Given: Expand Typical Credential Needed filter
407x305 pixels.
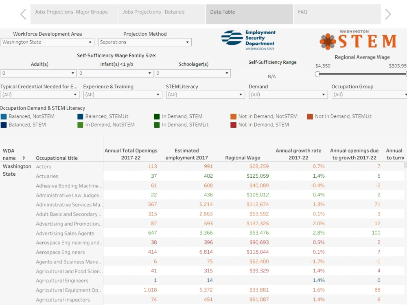Looking at the screenshot, I should [40, 95].
